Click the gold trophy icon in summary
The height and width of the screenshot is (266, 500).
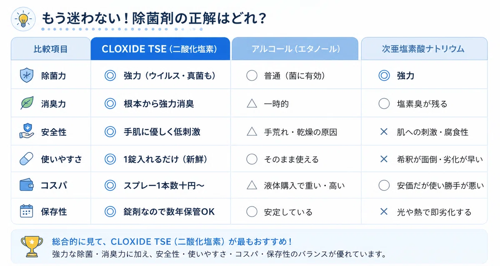(x=31, y=246)
